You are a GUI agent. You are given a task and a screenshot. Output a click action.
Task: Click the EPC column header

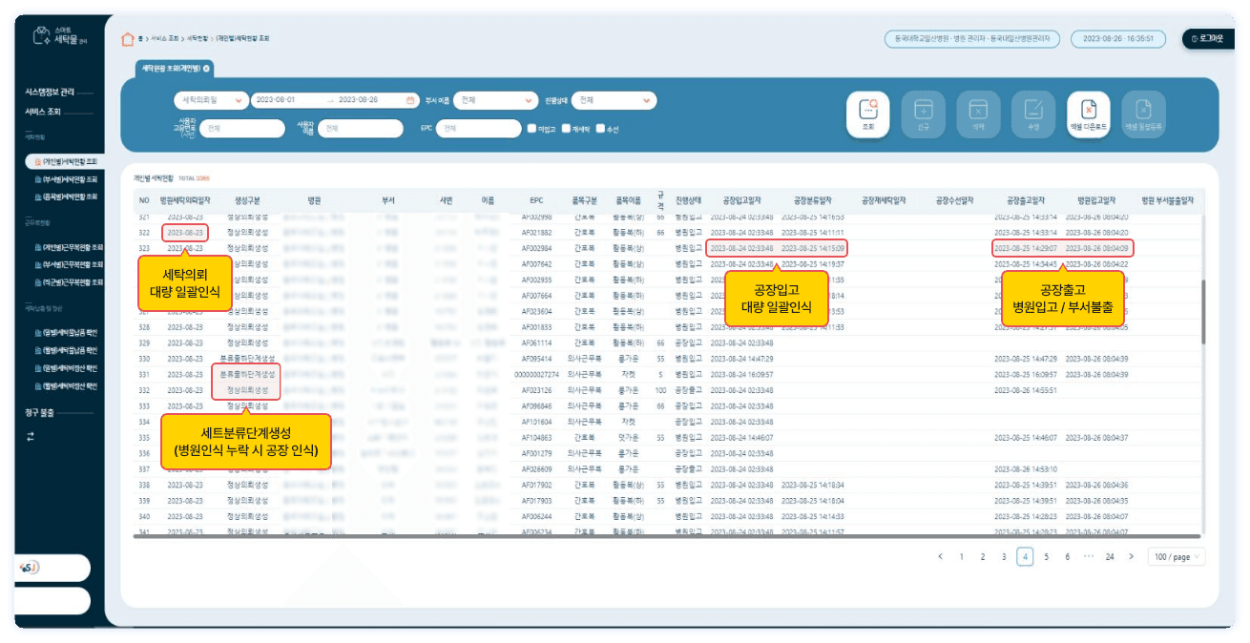537,200
